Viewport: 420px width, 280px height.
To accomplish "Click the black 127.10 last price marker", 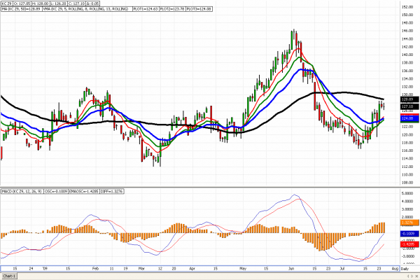I will coord(409,106).
